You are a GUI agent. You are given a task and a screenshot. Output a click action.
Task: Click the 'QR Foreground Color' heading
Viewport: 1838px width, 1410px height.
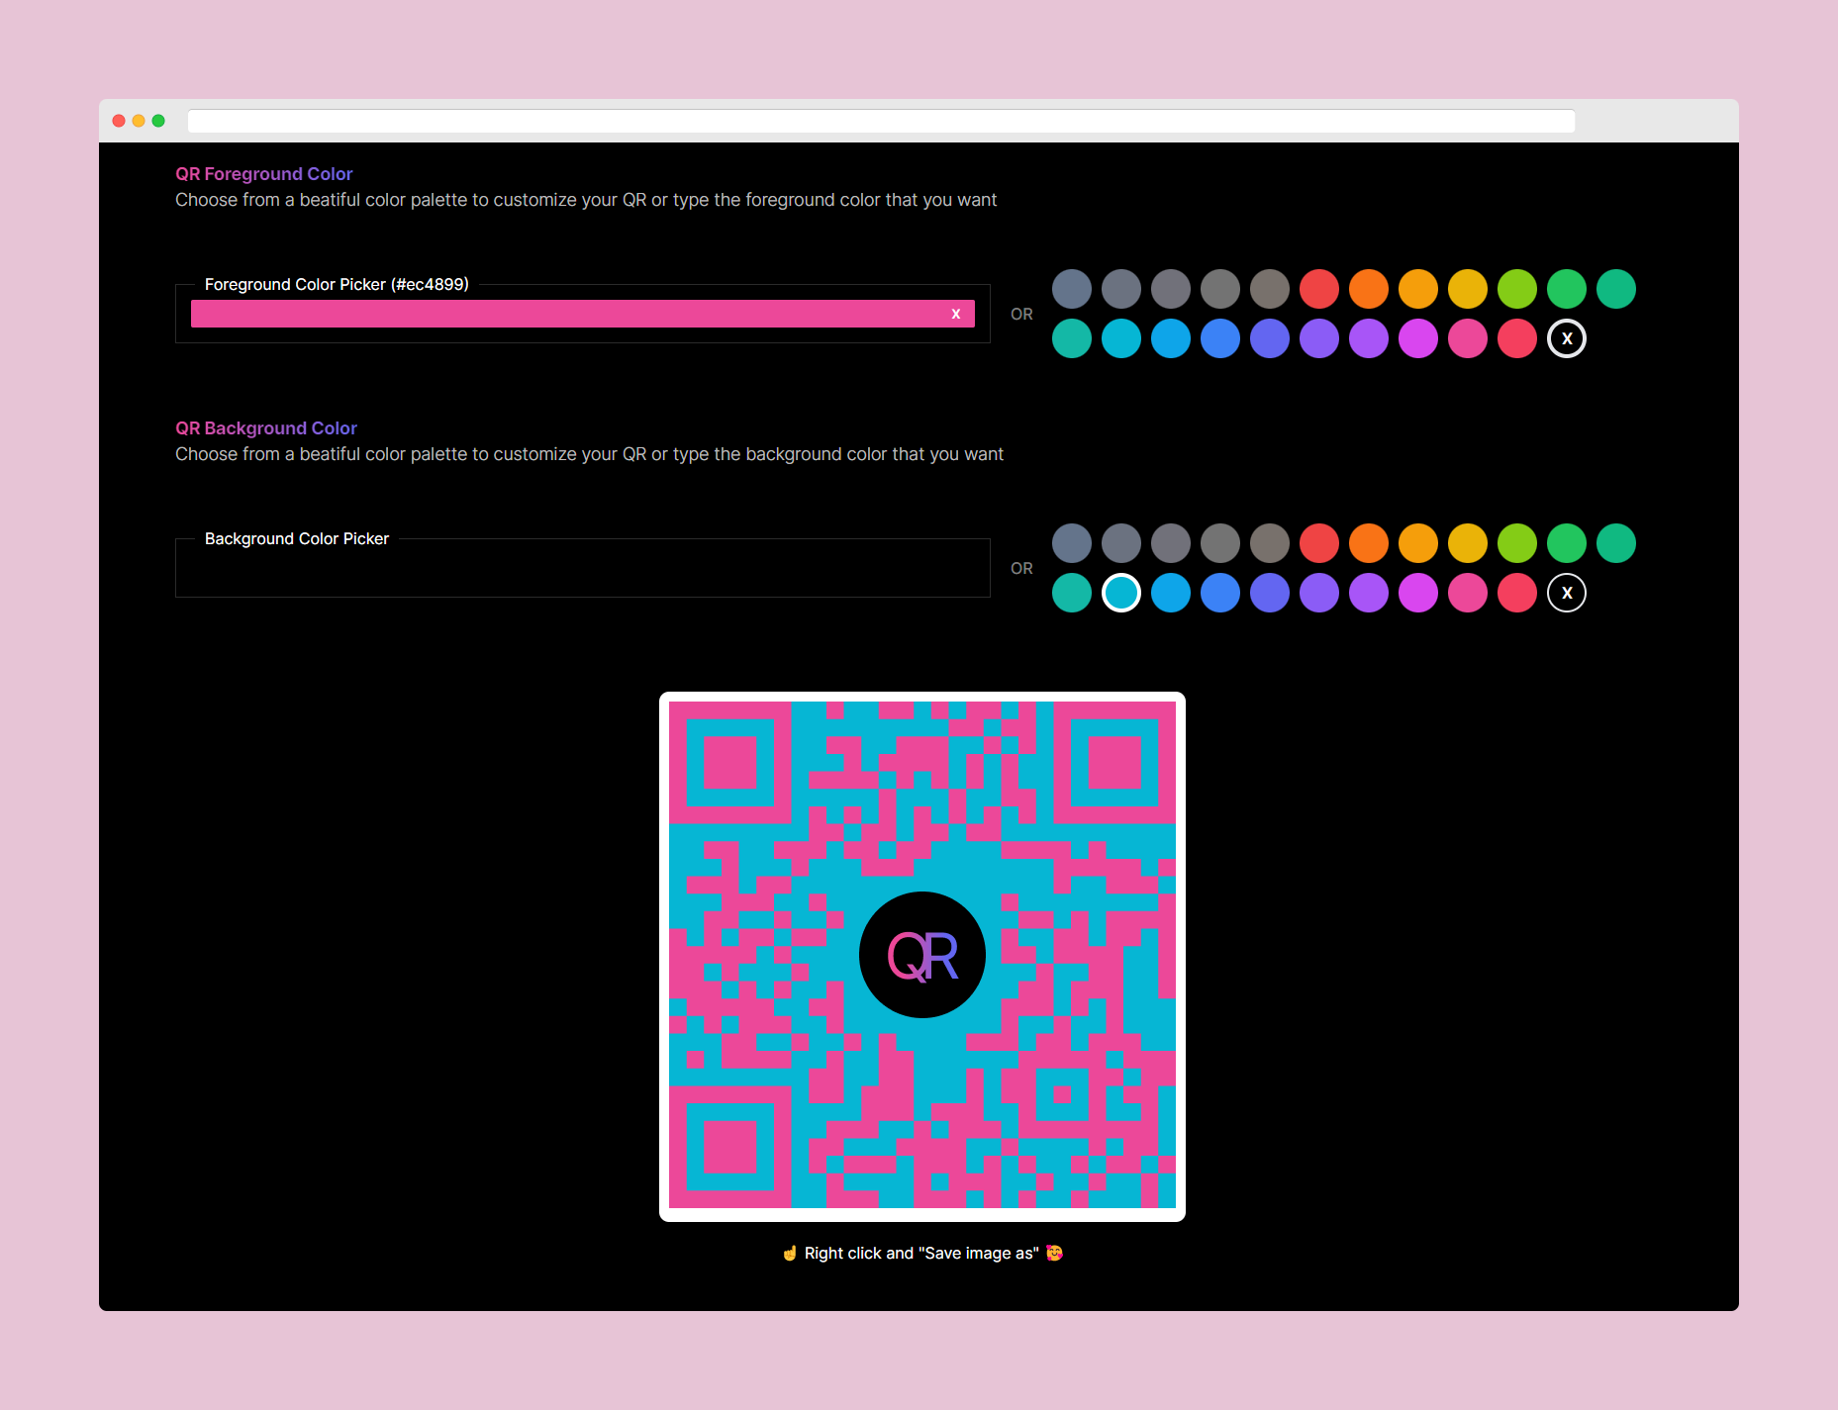click(264, 174)
